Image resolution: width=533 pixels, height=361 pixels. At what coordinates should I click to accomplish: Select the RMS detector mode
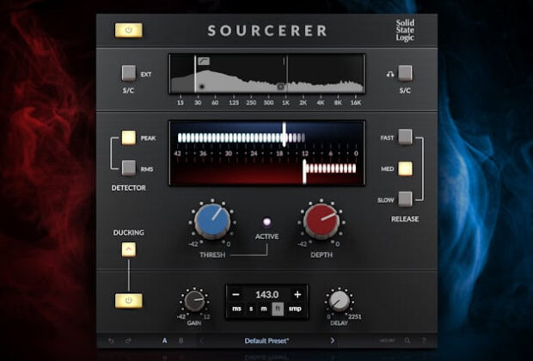[x=129, y=168]
